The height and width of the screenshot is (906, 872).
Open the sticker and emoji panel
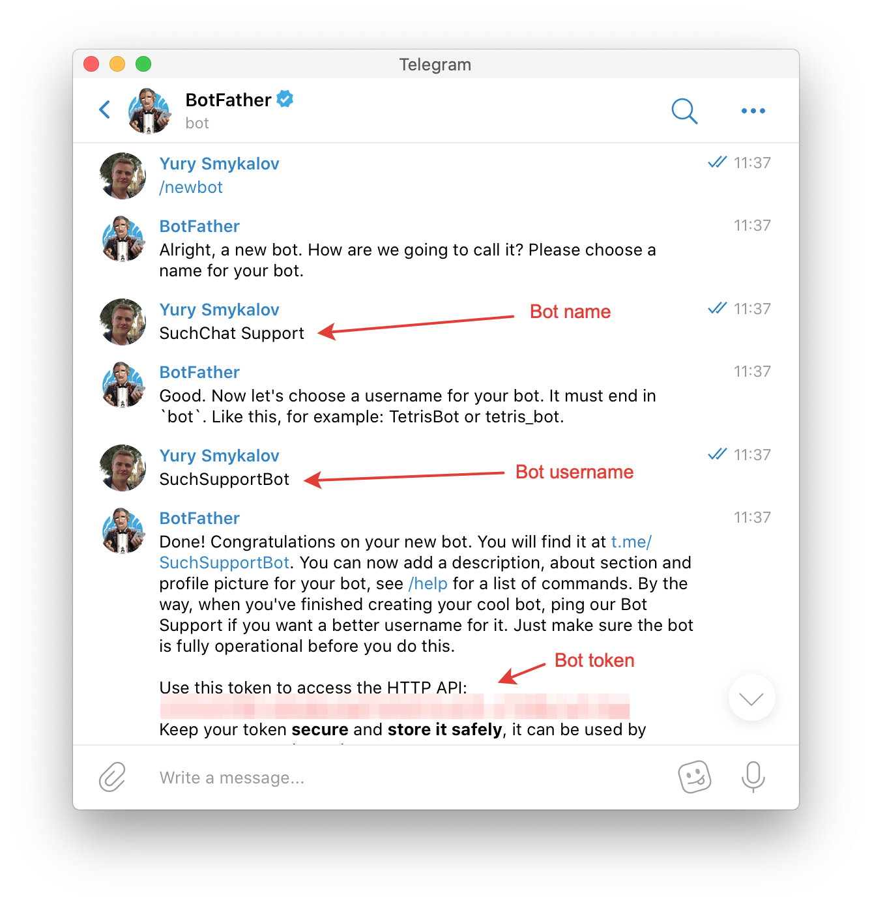click(695, 777)
